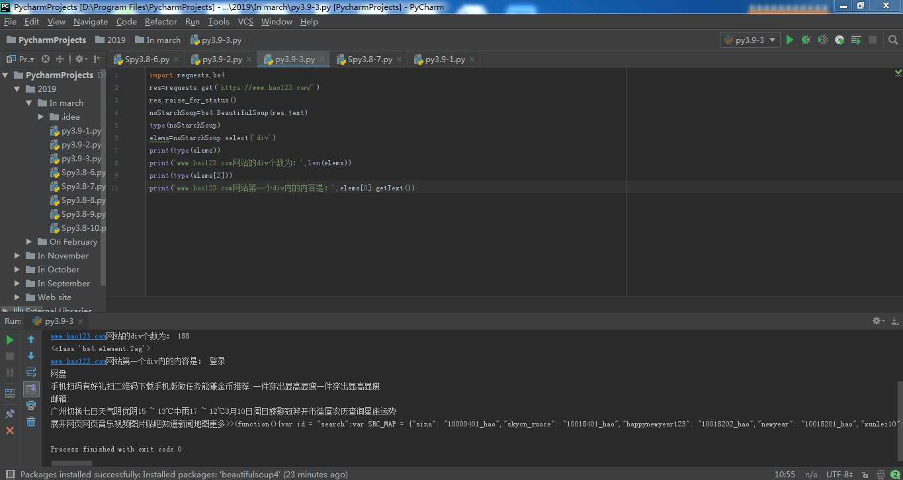The image size is (903, 480).
Task: Switch to py3.9-1.py editor tab
Action: (445, 60)
